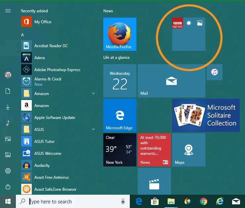This screenshot has width=245, height=208.
Task: Open Photos icon in tile folder
Action: (x=200, y=23)
